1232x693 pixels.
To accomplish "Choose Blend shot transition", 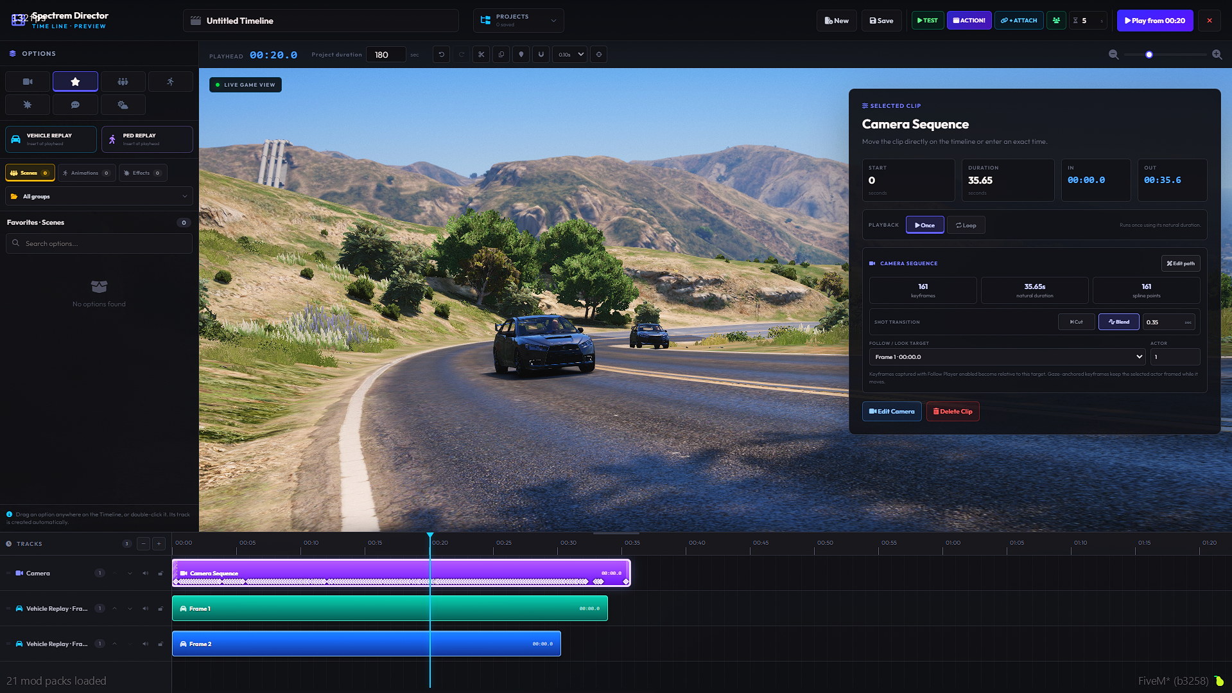I will [x=1119, y=322].
